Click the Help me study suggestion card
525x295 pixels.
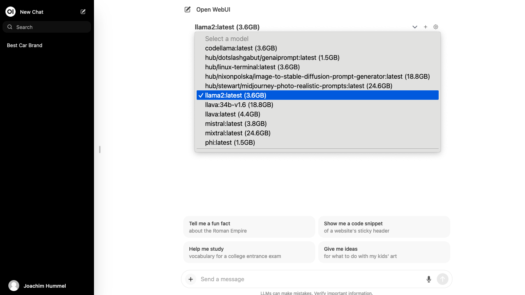pyautogui.click(x=249, y=252)
